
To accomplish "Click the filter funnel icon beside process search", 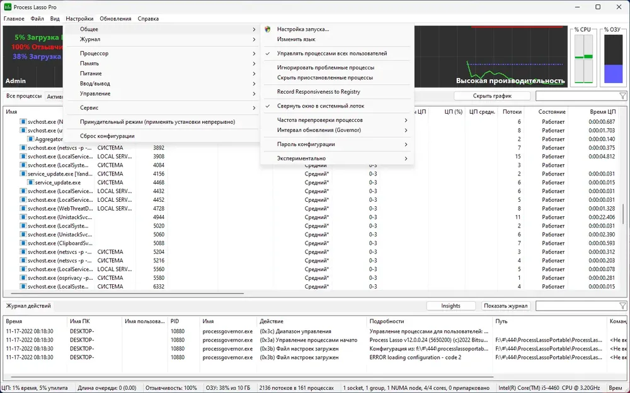I will [x=622, y=96].
